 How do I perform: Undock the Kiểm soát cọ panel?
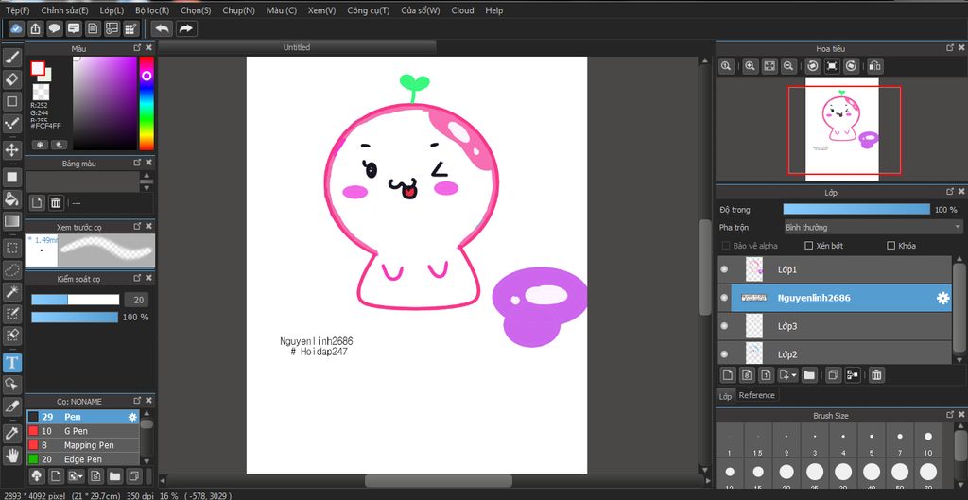[137, 279]
